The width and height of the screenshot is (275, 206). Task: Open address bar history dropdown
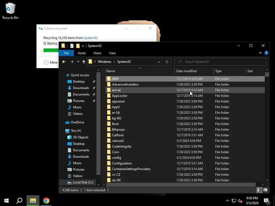coord(159,62)
